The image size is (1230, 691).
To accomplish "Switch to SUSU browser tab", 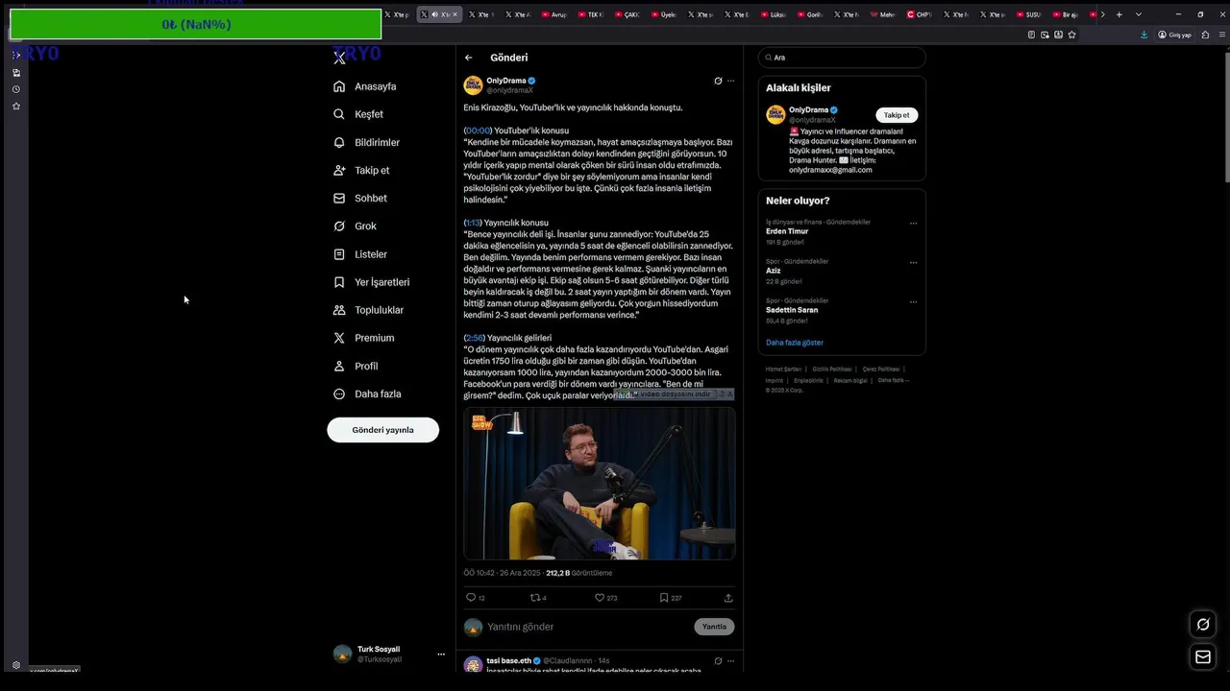I will point(1029,14).
